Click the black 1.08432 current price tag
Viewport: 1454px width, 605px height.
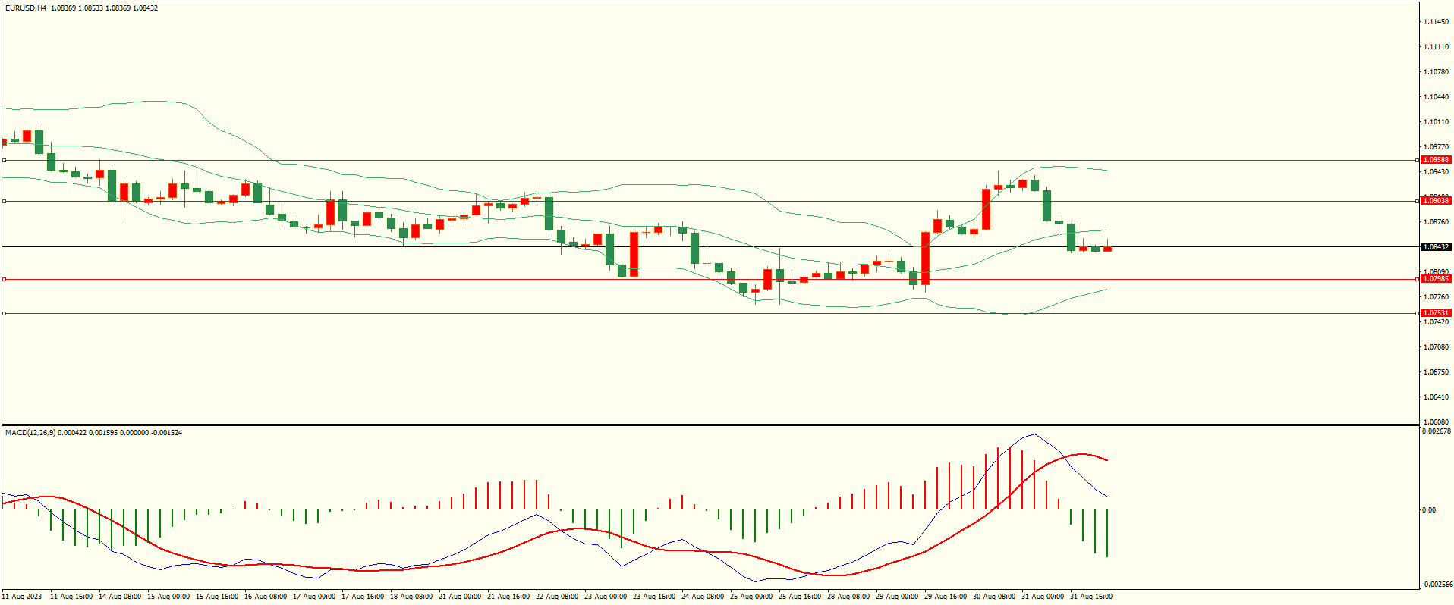[x=1435, y=247]
